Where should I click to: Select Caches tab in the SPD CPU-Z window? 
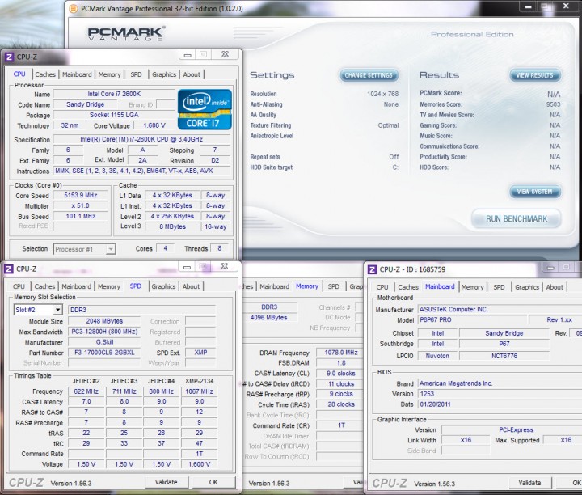(44, 286)
